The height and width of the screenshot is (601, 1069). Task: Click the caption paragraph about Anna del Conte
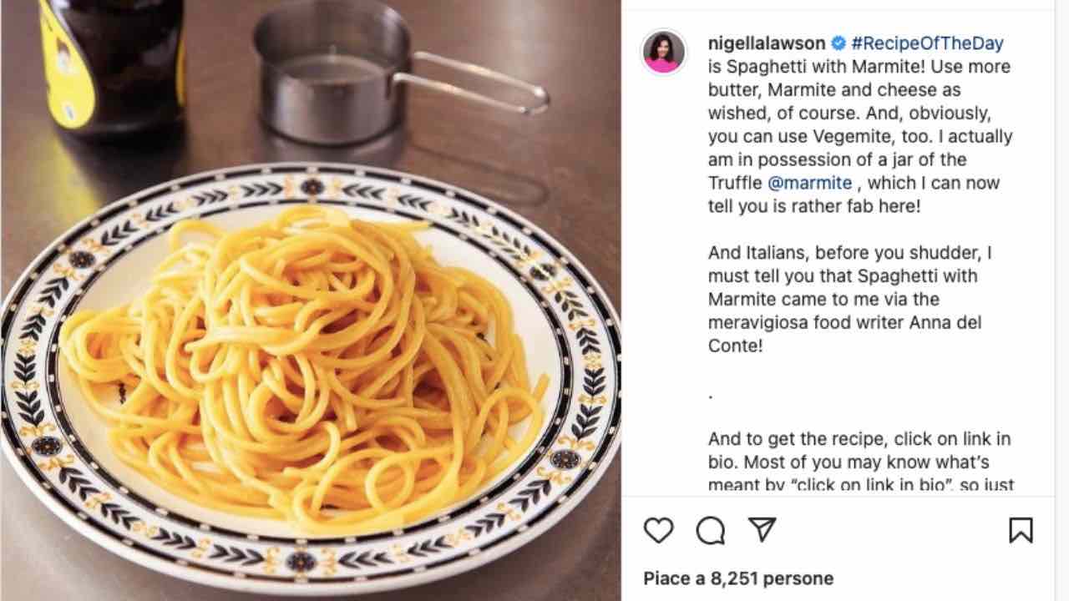(x=850, y=299)
